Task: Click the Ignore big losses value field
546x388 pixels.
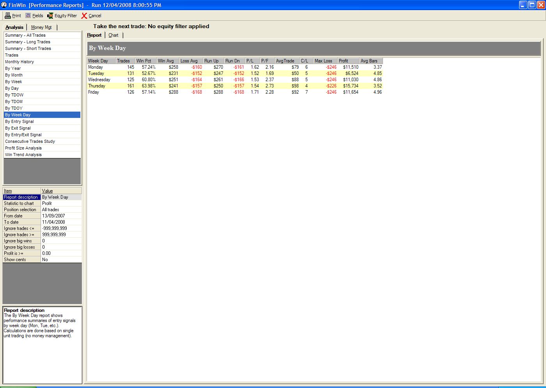Action: [61, 247]
